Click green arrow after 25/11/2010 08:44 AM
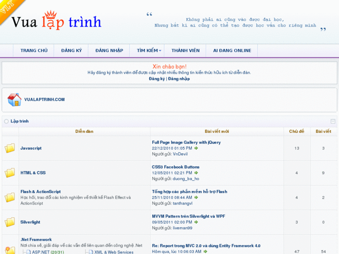This screenshot has width=339, height=254. click(196, 198)
